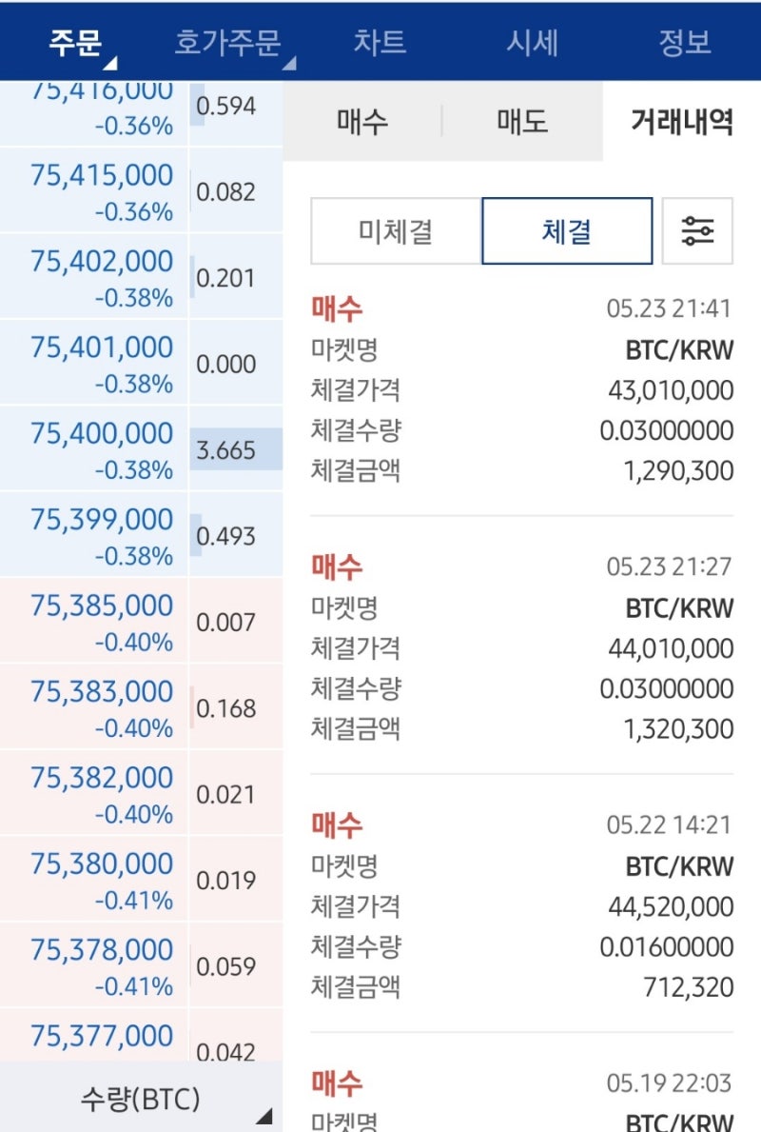The width and height of the screenshot is (761, 1132).
Task: Select the 매도 sell tab
Action: (x=522, y=121)
